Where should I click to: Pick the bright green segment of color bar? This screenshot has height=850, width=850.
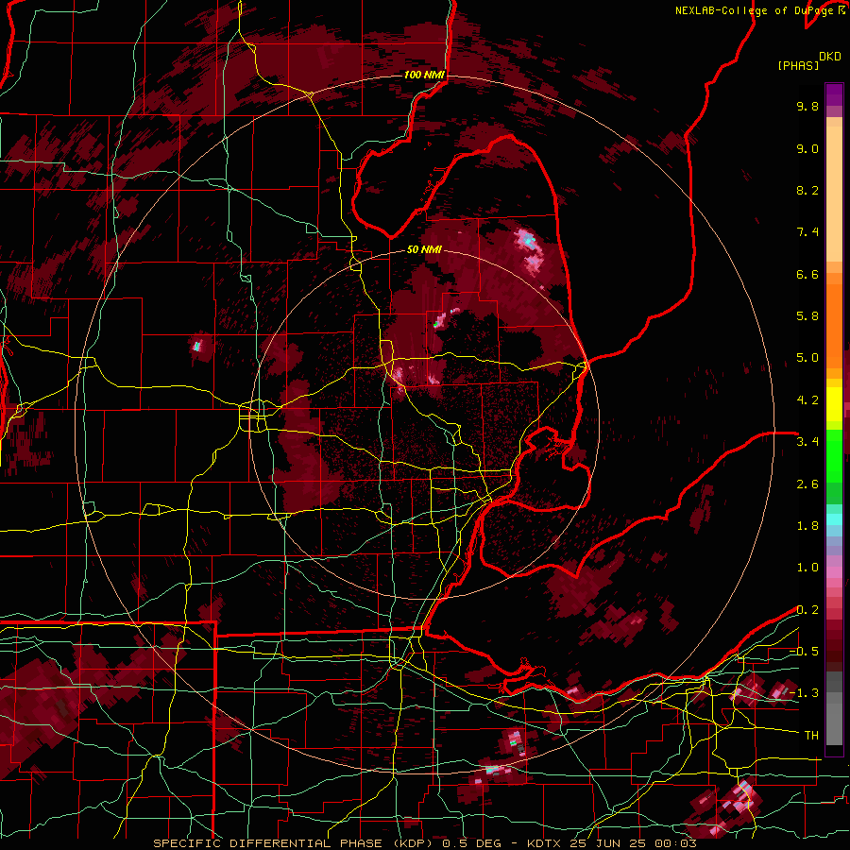pos(834,456)
